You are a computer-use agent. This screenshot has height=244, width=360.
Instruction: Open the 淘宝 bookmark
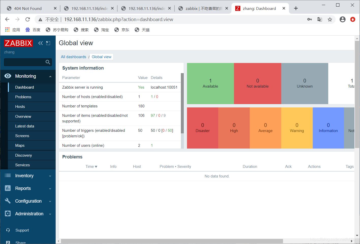101,30
